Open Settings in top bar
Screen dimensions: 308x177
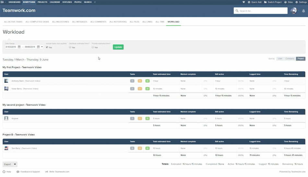tap(301, 2)
